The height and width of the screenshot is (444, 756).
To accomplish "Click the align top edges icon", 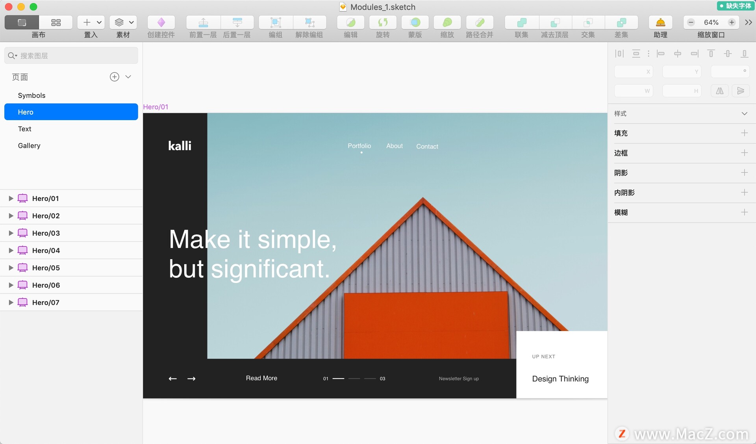I will point(711,54).
